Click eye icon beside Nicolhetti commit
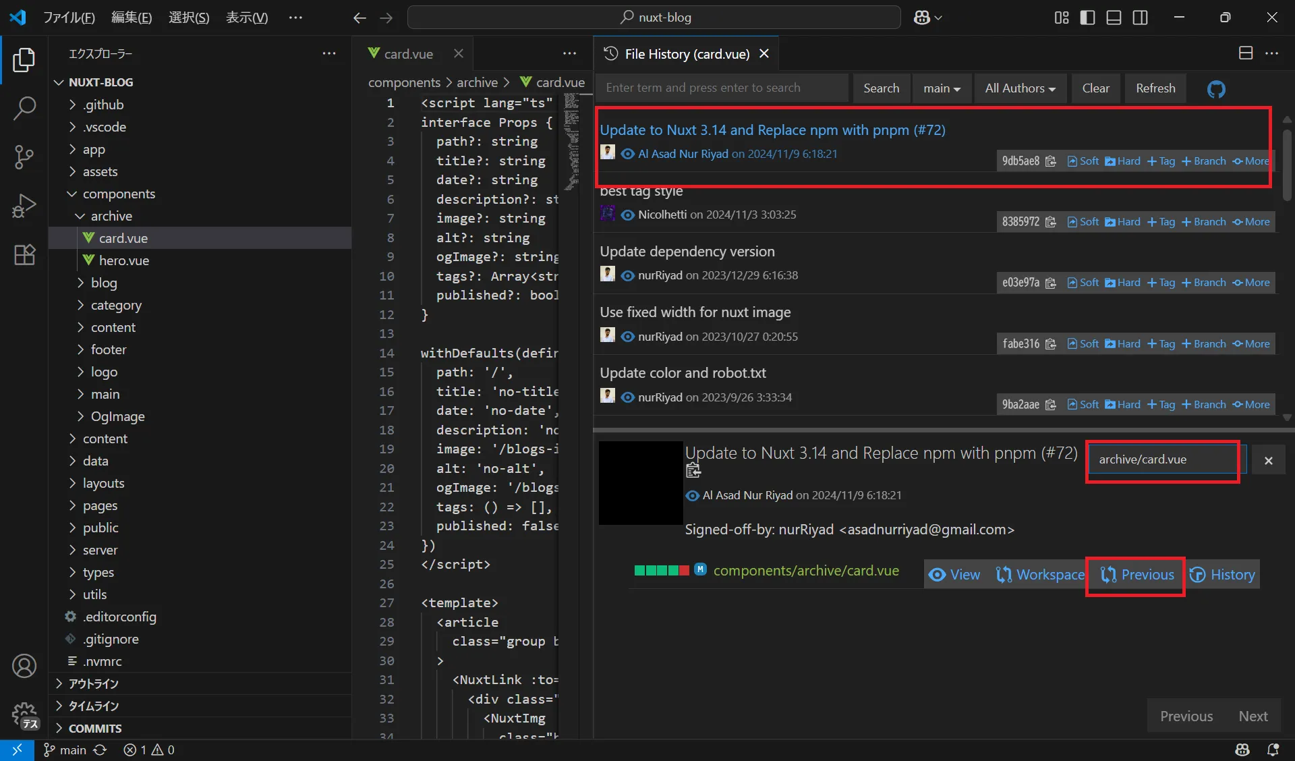The width and height of the screenshot is (1295, 761). pyautogui.click(x=627, y=215)
